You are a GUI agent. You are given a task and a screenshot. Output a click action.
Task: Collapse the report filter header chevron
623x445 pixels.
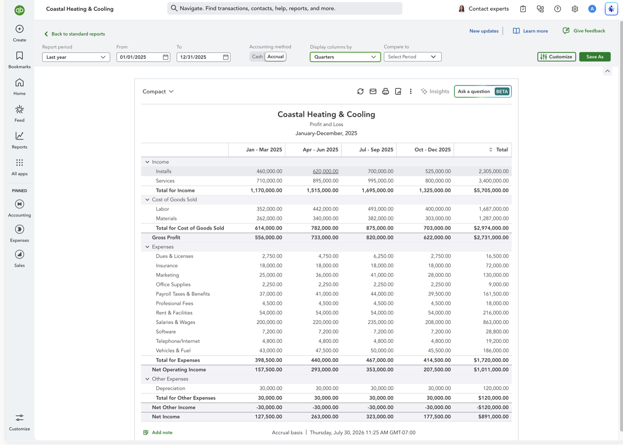tap(608, 71)
